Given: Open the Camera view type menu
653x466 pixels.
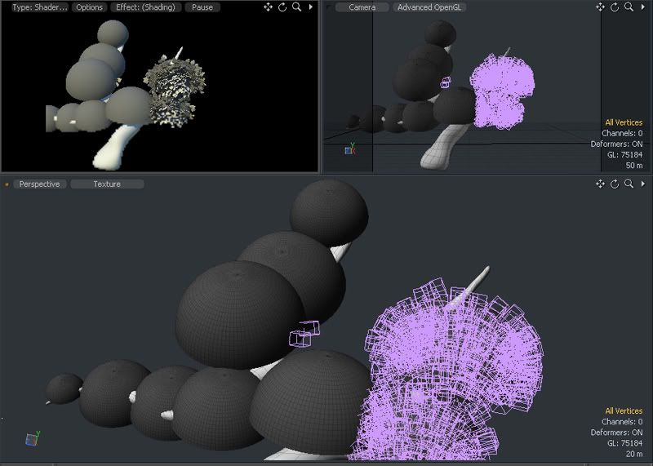Looking at the screenshot, I should click(362, 7).
